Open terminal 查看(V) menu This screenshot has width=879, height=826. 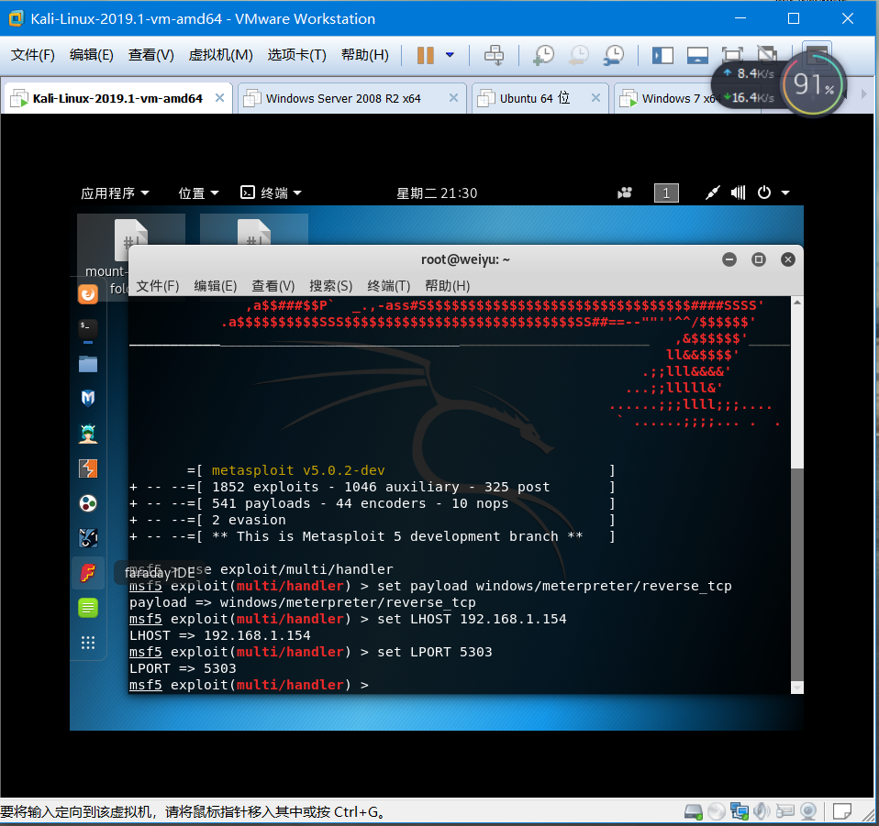273,286
